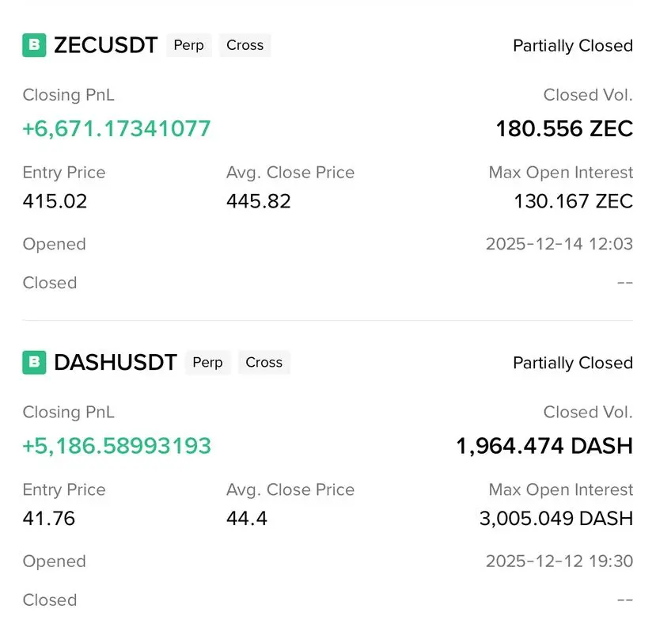Click the ZEC entry price 415.02

click(x=55, y=201)
